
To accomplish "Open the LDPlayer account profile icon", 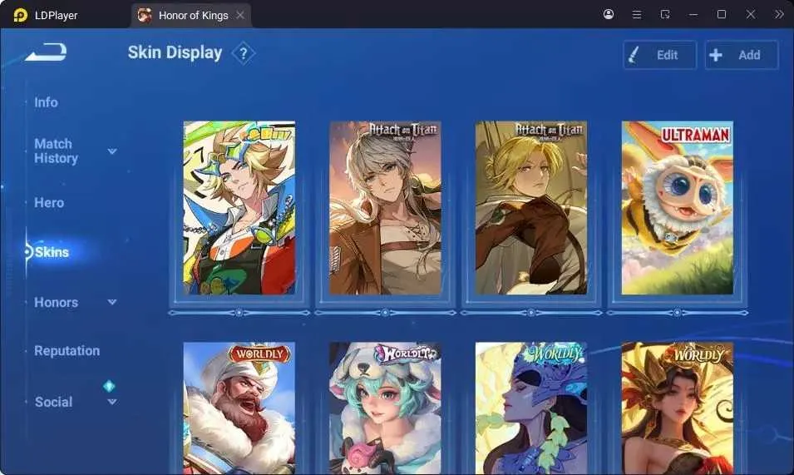I will [609, 14].
